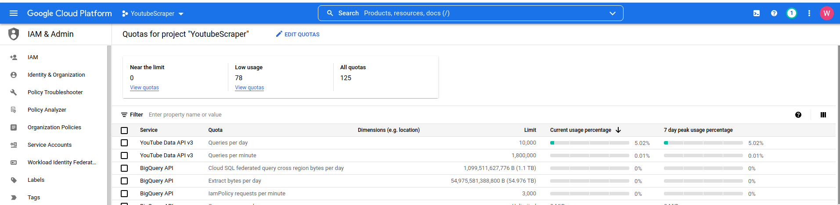
Task: Open the main navigation hamburger menu
Action: point(14,13)
